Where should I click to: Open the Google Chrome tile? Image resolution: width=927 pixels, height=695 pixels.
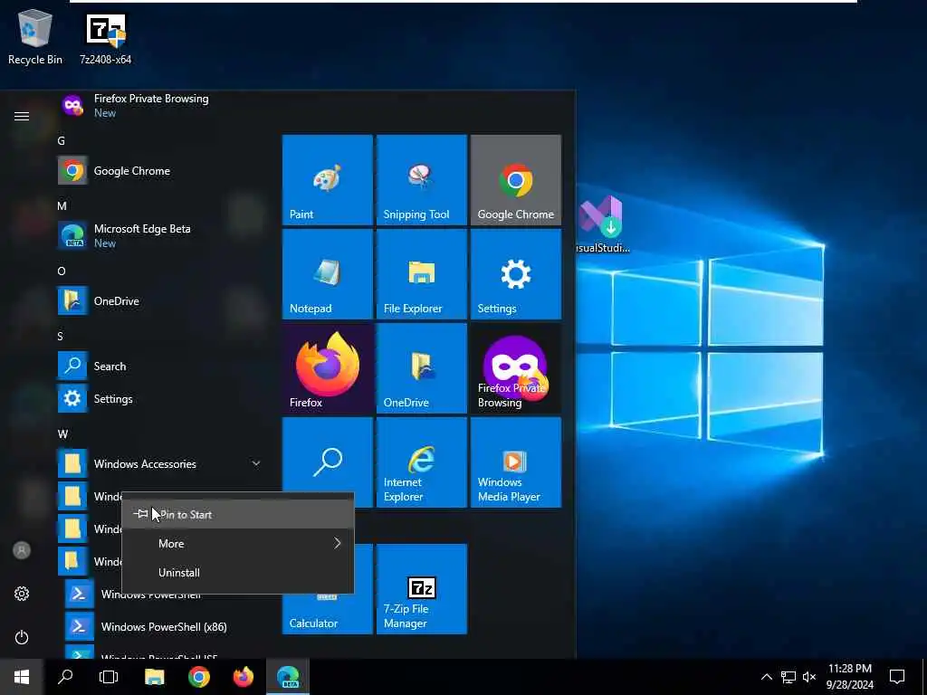pyautogui.click(x=515, y=180)
